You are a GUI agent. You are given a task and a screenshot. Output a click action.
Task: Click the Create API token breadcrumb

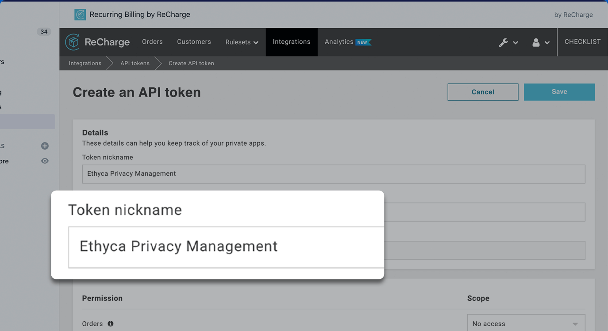(191, 63)
